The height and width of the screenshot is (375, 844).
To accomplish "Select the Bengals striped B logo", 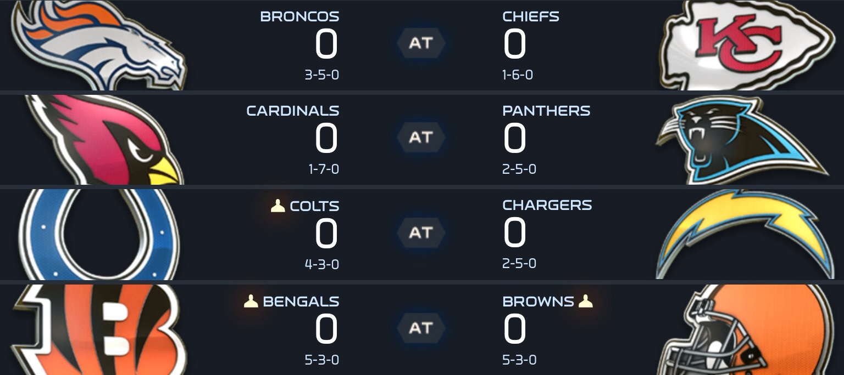I will click(x=99, y=329).
